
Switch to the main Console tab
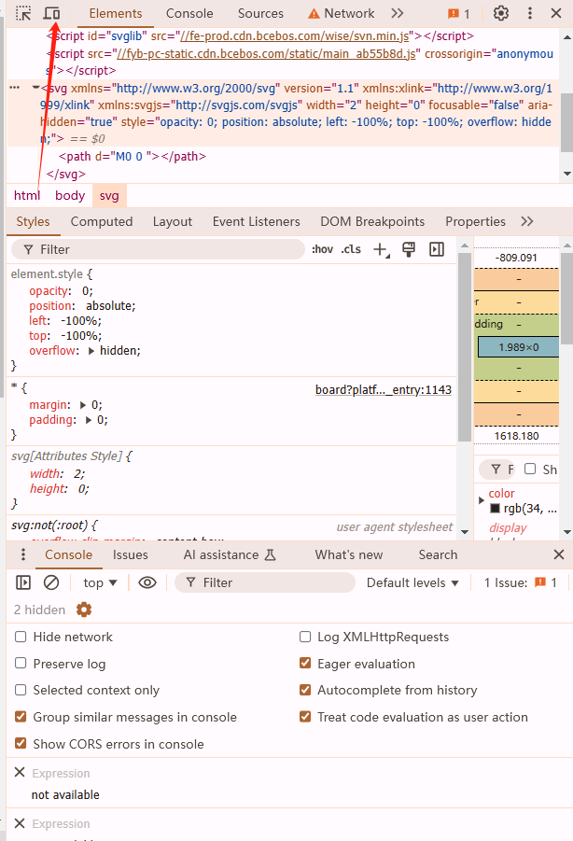pyautogui.click(x=189, y=13)
